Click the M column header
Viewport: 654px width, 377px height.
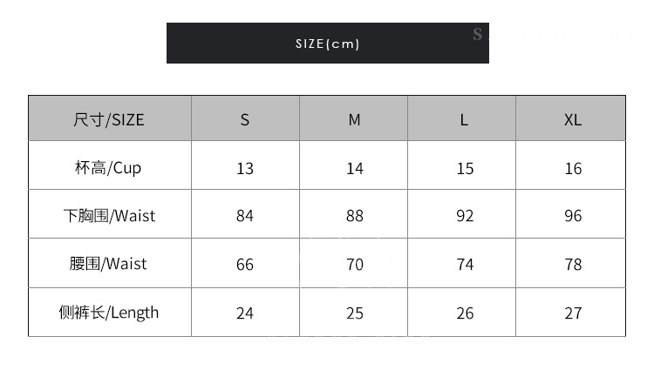354,119
